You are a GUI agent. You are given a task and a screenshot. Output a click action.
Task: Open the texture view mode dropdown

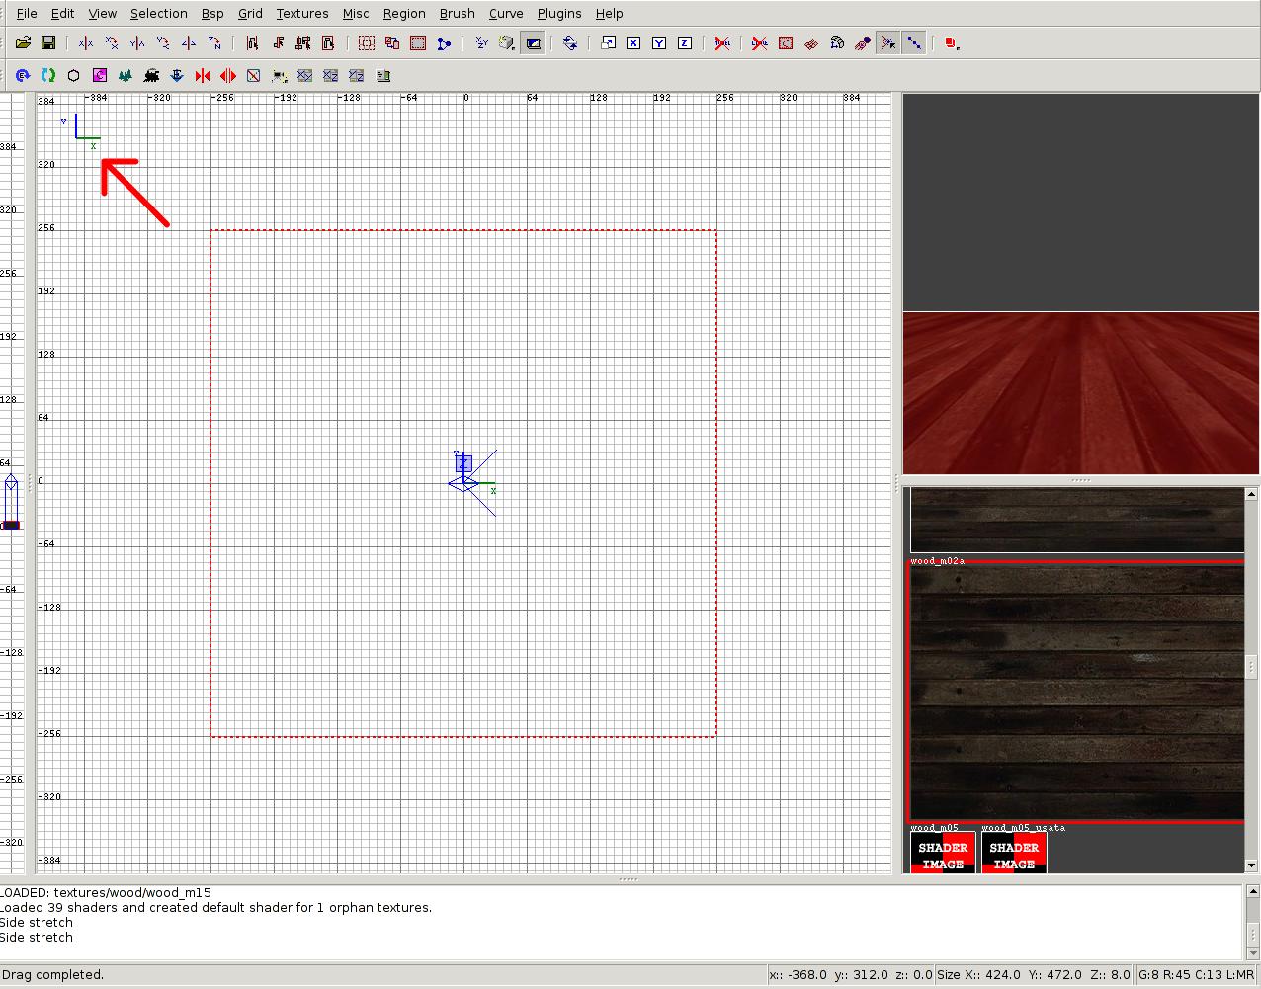[x=507, y=43]
